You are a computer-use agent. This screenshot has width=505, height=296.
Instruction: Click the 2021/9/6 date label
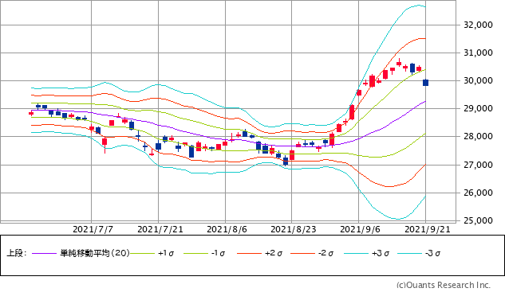coord(360,229)
